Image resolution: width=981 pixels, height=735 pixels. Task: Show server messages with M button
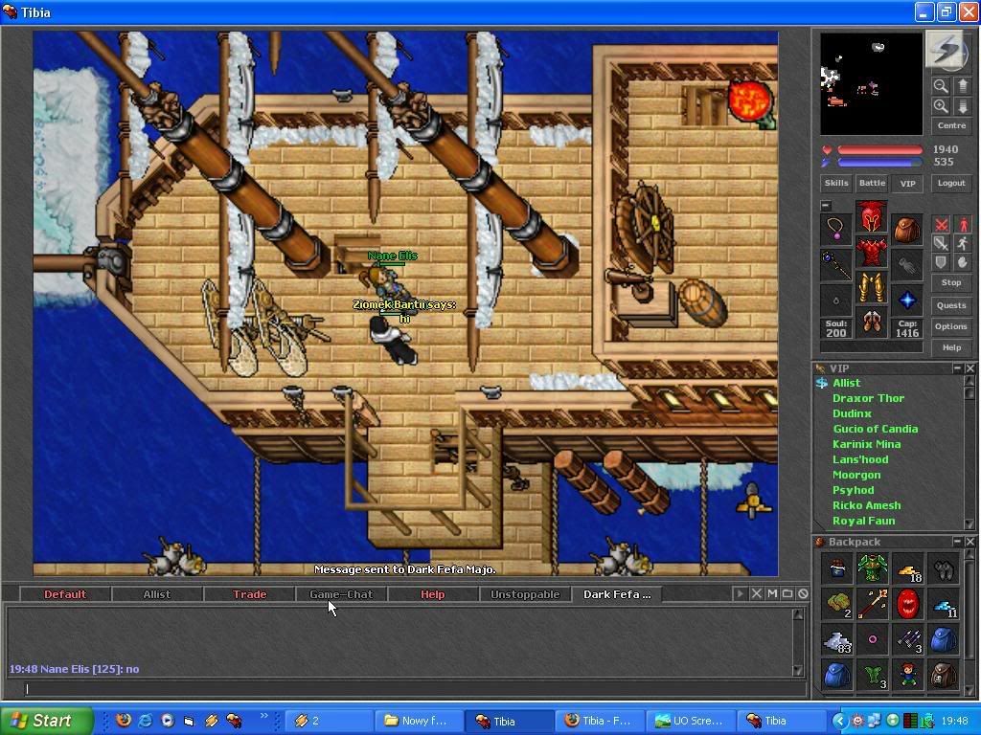click(772, 593)
